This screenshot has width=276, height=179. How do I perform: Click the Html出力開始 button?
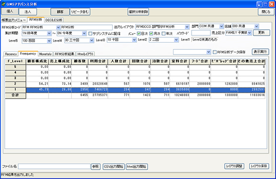[137, 167]
